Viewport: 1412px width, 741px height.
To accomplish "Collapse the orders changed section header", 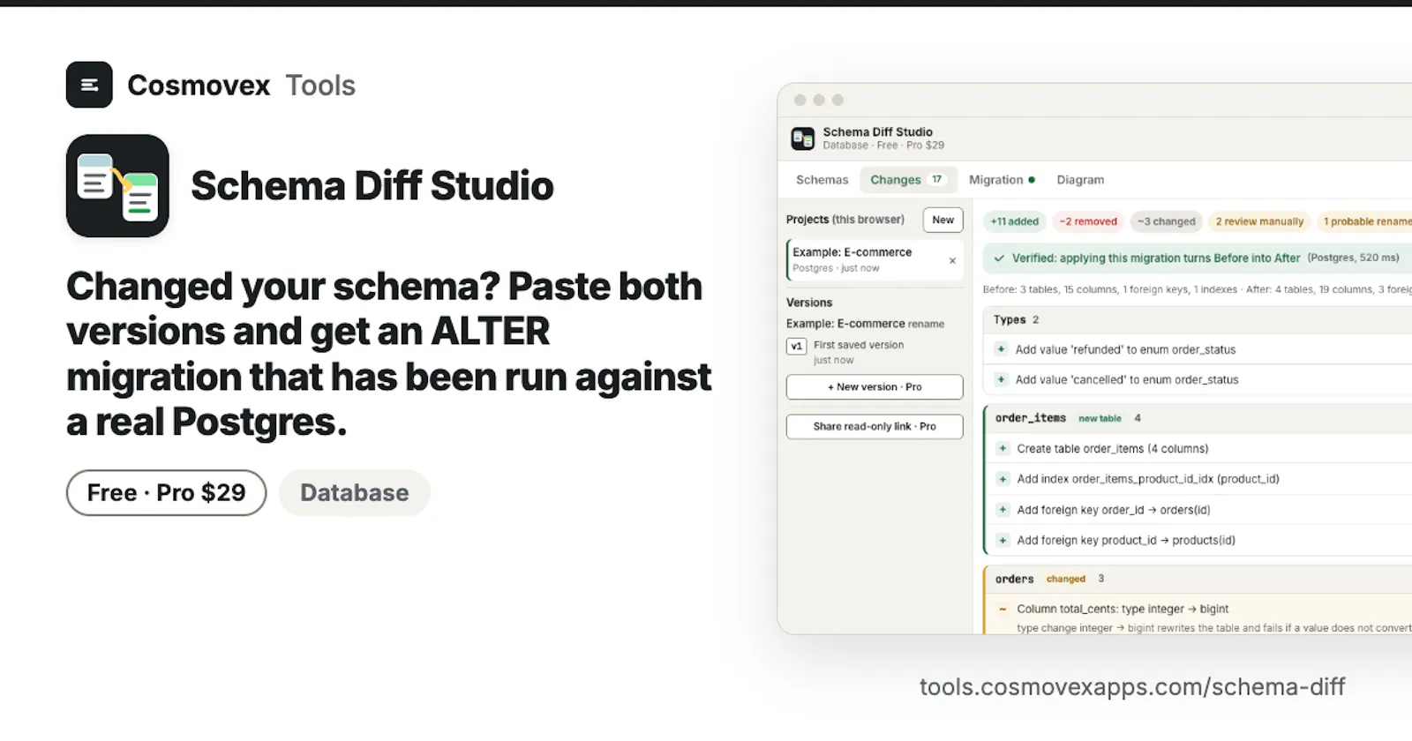I will tap(1198, 579).
